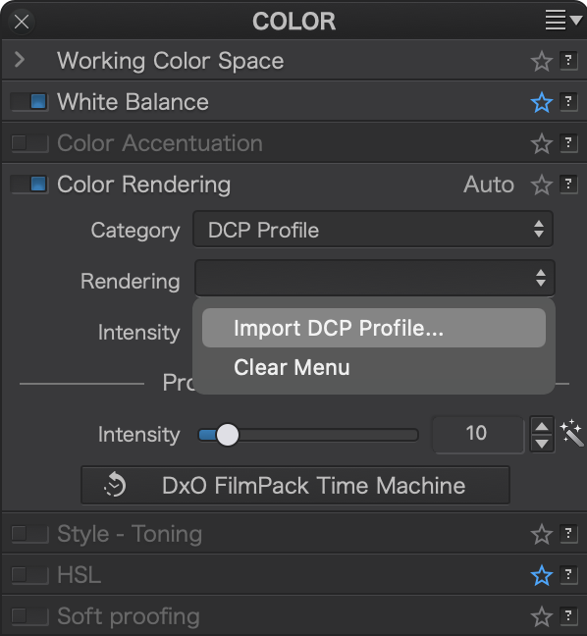Enable the Color Accentuation toggle
The width and height of the screenshot is (587, 636).
pos(29,142)
